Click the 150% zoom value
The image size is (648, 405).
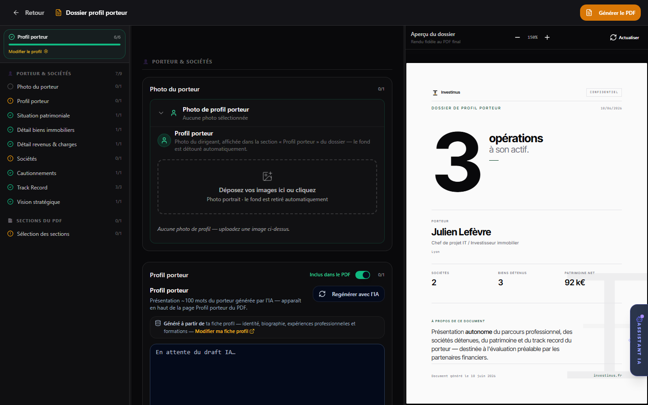coord(532,37)
